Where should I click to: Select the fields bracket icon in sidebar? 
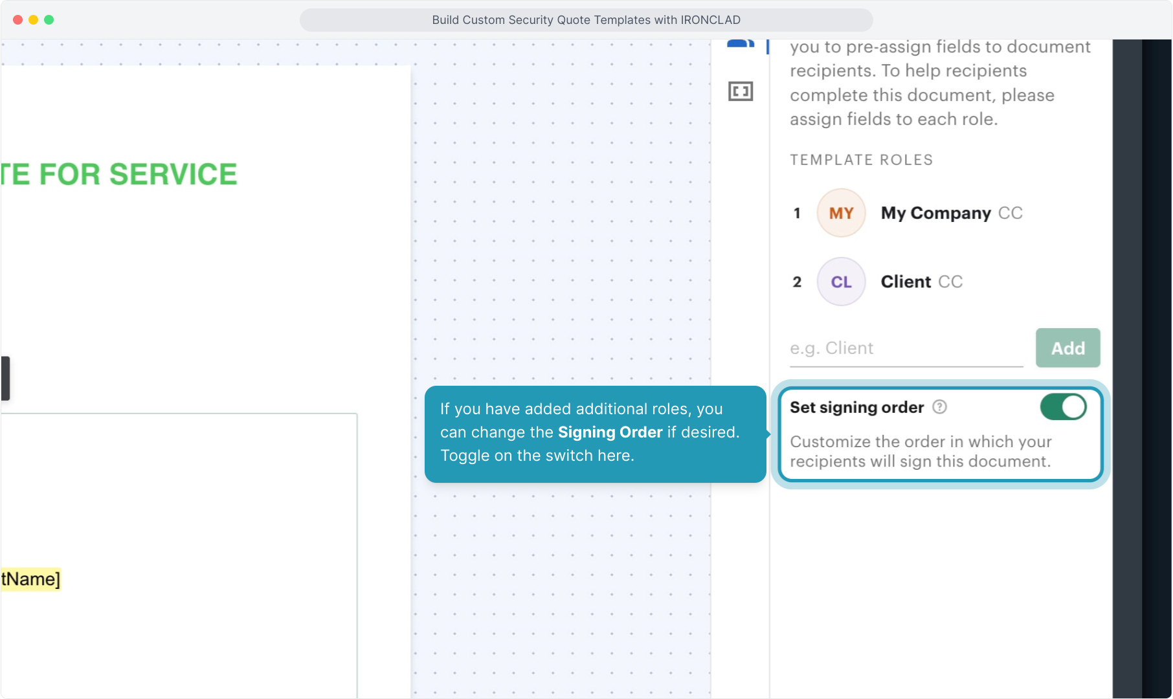click(741, 91)
